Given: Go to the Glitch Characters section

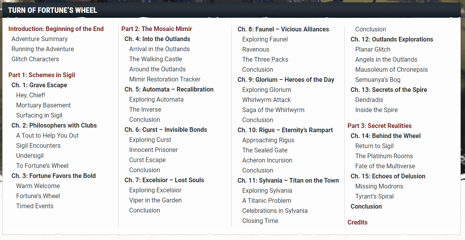Looking at the screenshot, I should 35,59.
